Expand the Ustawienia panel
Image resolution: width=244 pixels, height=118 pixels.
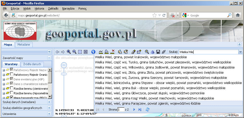click(x=49, y=114)
